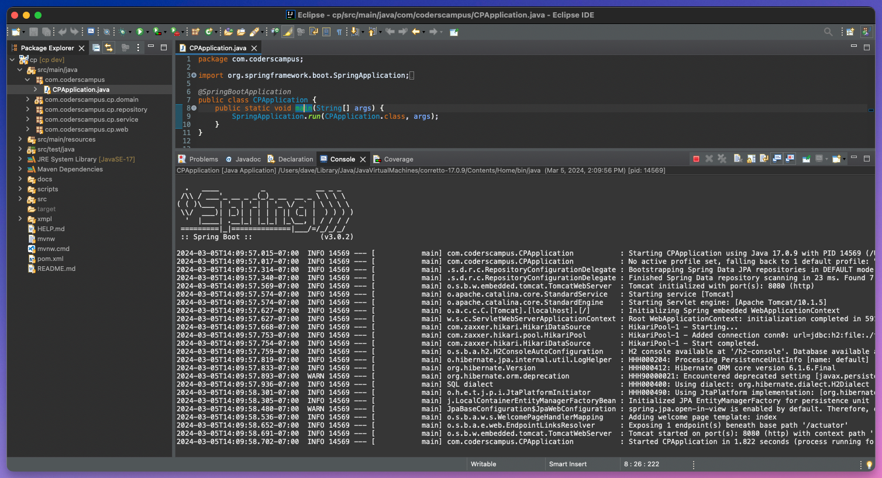
Task: Switch to the Problems tab
Action: click(x=203, y=159)
